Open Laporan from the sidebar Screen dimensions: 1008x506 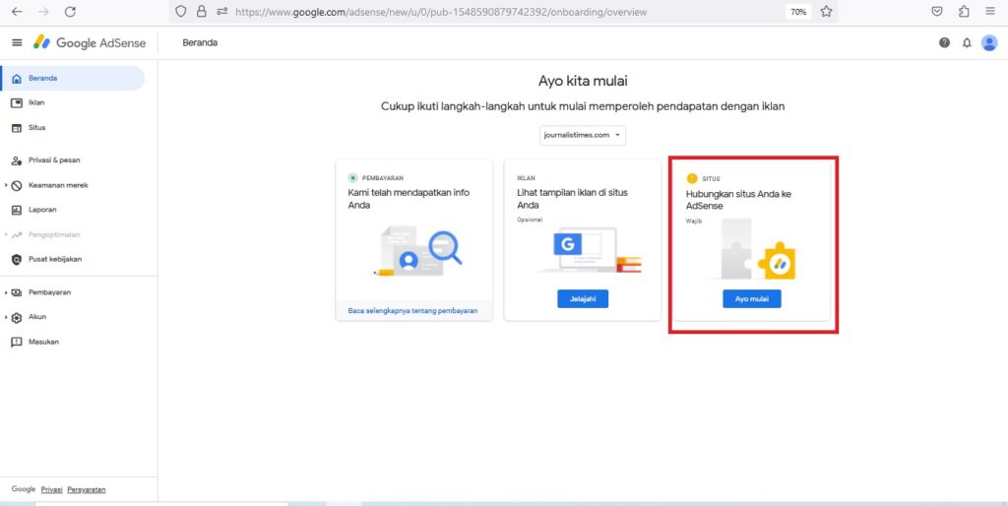click(41, 210)
